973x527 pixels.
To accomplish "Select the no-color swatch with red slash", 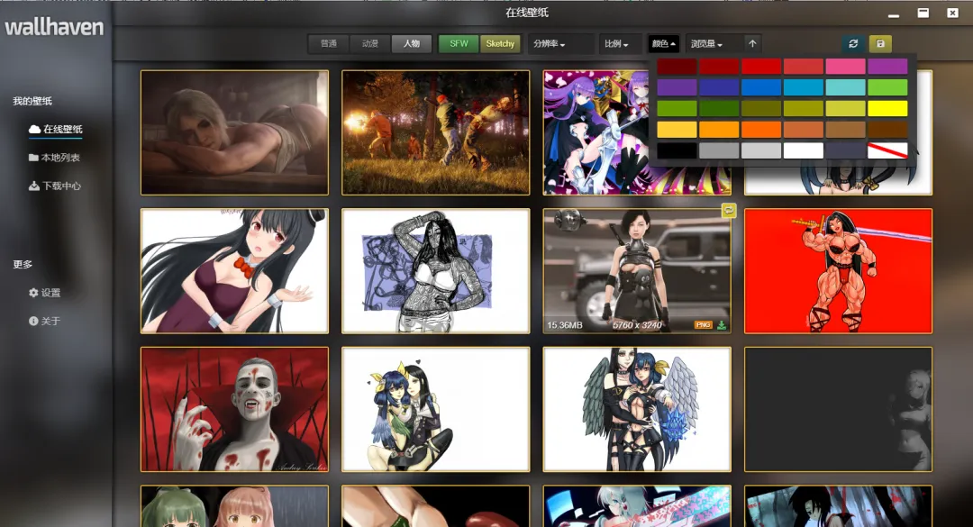I will (887, 150).
